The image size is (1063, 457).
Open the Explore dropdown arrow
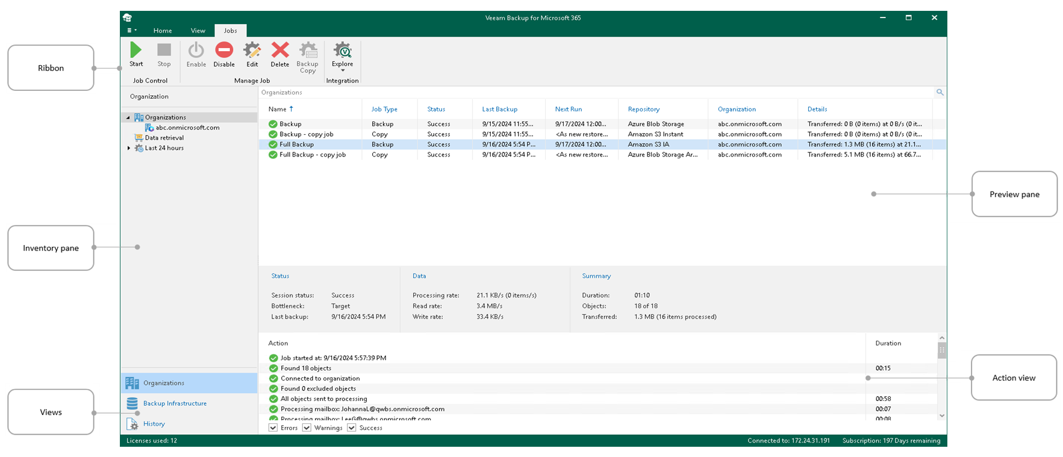point(343,71)
